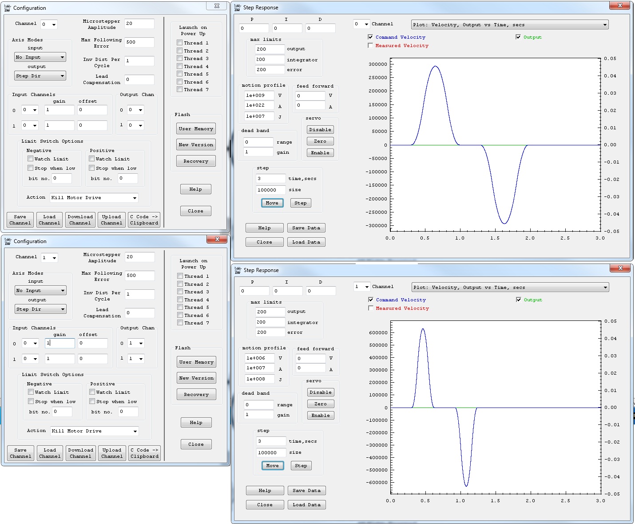Click the servo Zero button for channel 1
This screenshot has height=524, width=635.
(x=321, y=404)
